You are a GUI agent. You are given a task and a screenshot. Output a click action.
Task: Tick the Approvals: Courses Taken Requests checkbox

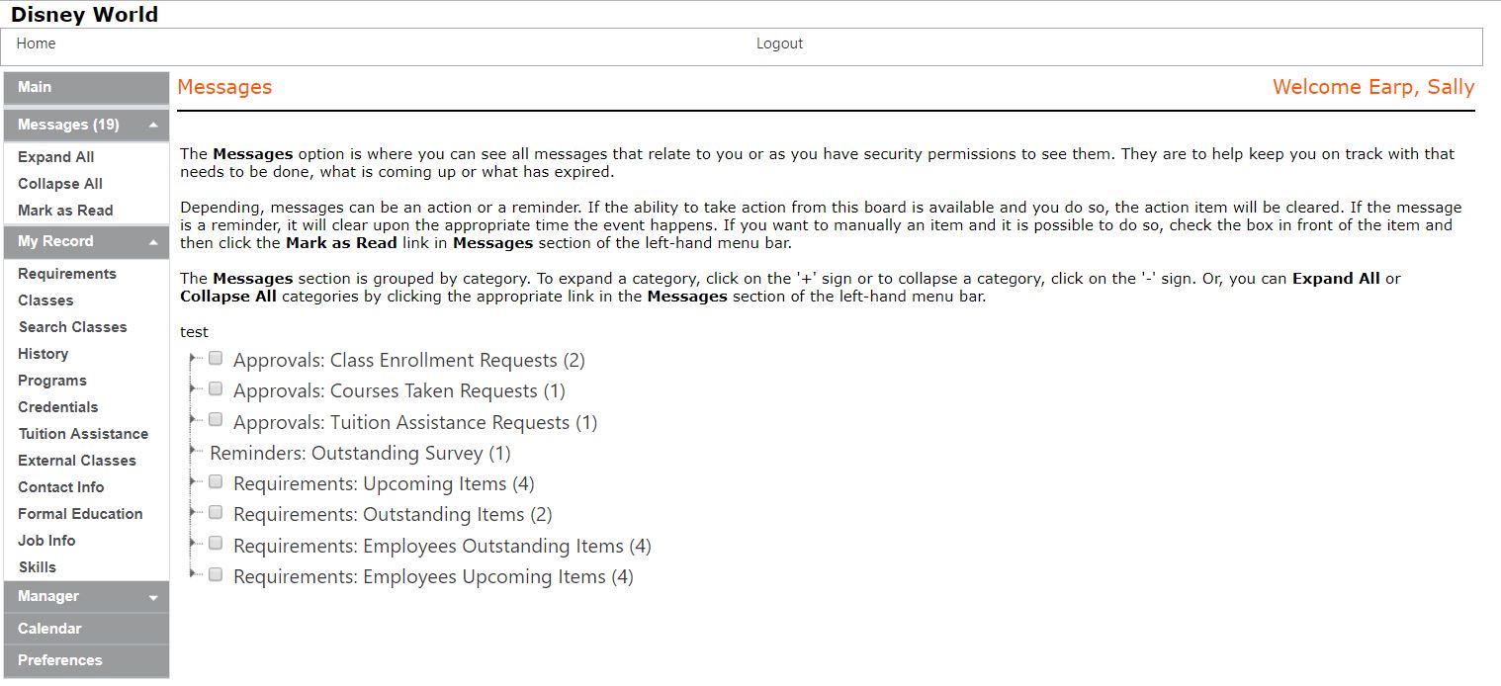[x=216, y=389]
